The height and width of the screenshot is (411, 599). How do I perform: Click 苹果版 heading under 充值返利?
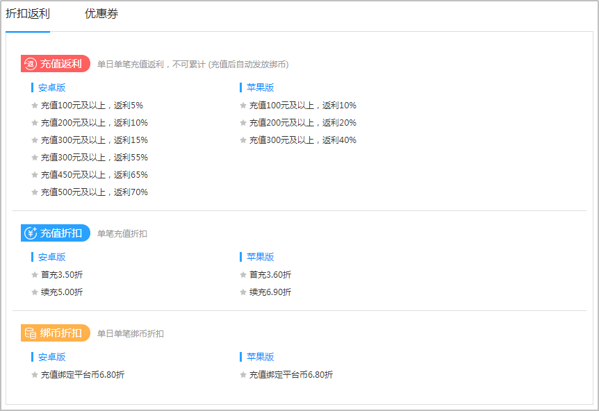point(261,87)
